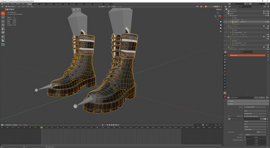This screenshot has height=148, width=270.
Task: Open the GGX distribution dropdown
Action: (x=255, y=111)
